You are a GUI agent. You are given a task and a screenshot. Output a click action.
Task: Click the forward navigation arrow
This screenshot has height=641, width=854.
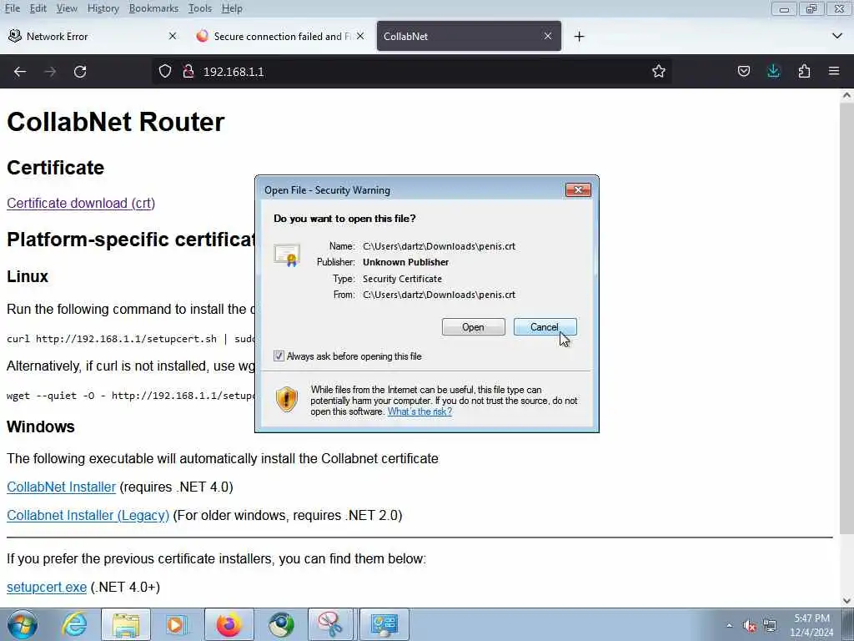(x=50, y=72)
